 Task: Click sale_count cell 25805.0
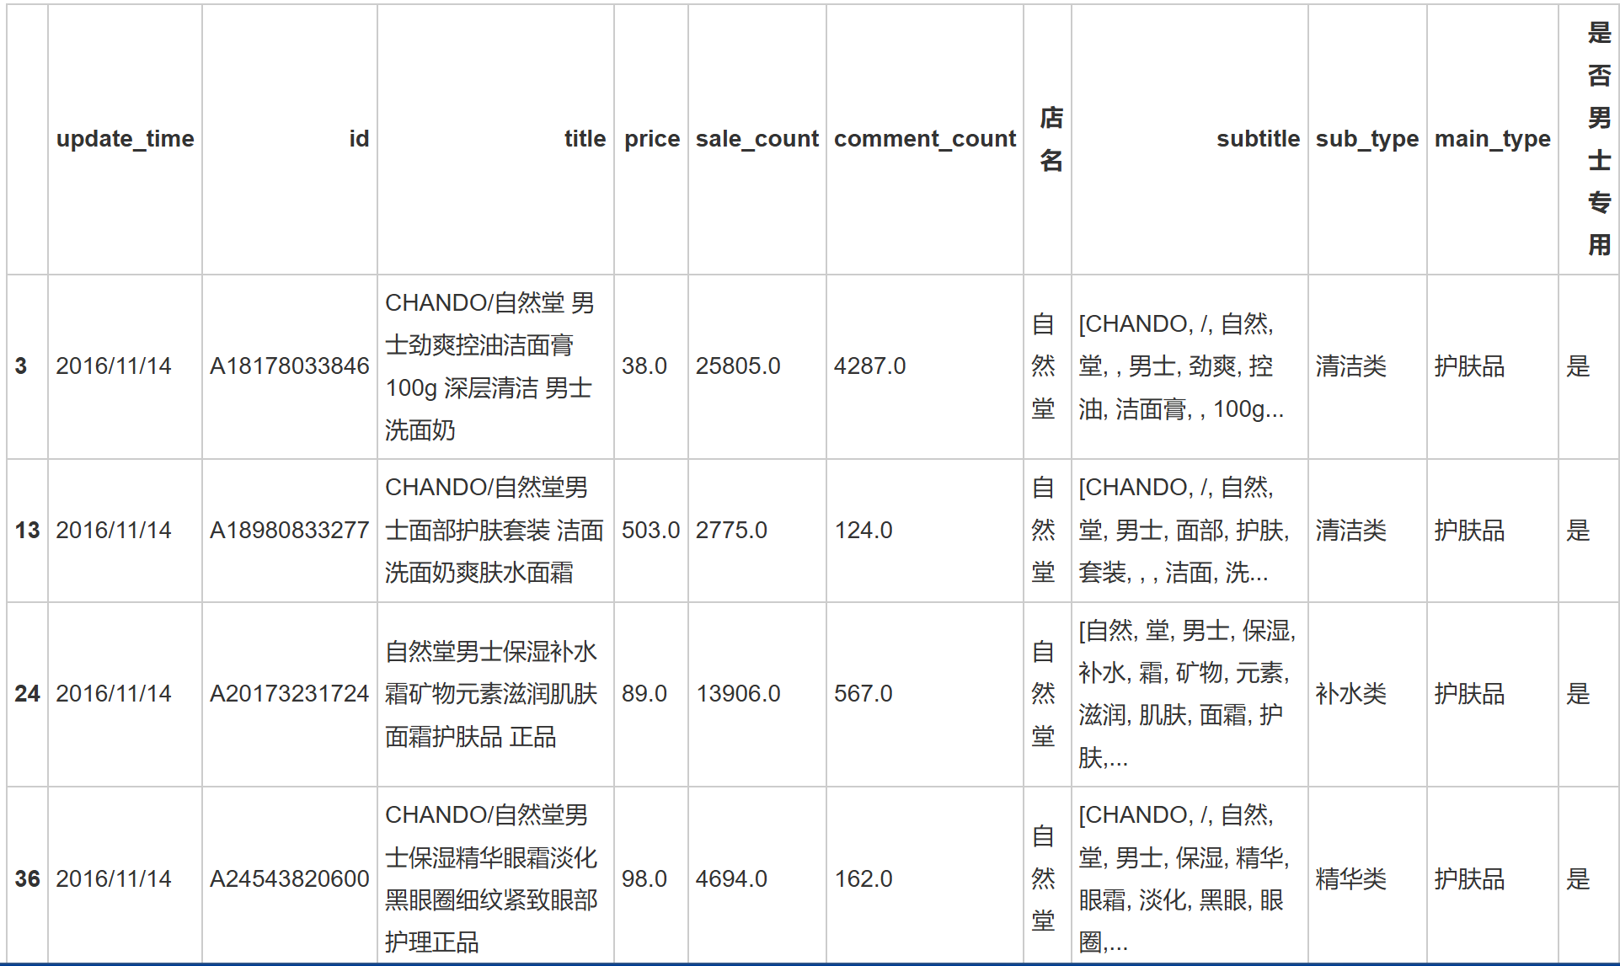coord(757,366)
